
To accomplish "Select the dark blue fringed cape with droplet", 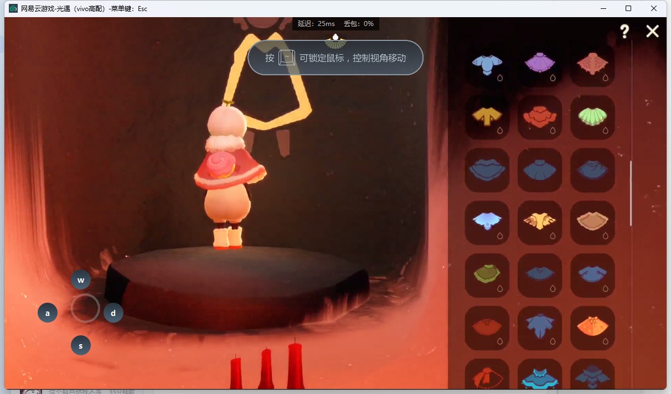I will click(x=540, y=275).
